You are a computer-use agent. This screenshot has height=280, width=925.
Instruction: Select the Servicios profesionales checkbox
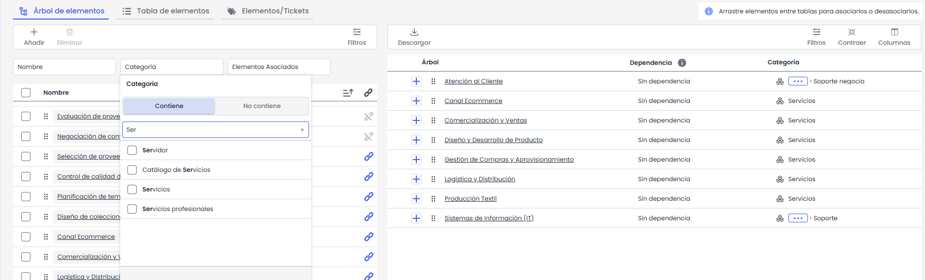click(132, 209)
